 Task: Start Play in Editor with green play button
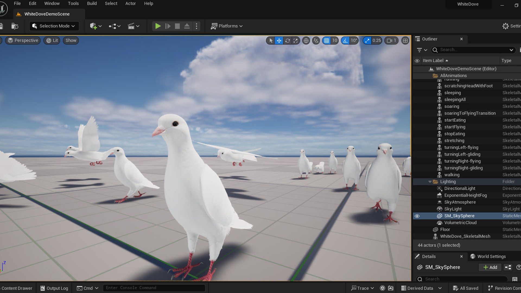[x=158, y=26]
